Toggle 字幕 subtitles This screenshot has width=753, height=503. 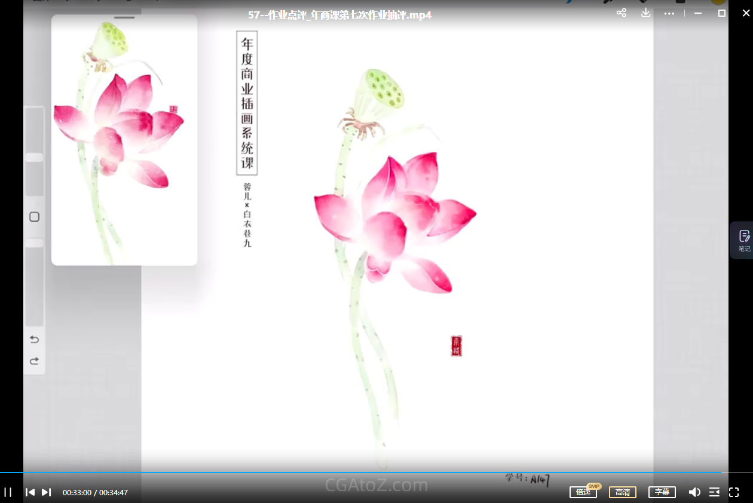click(662, 492)
